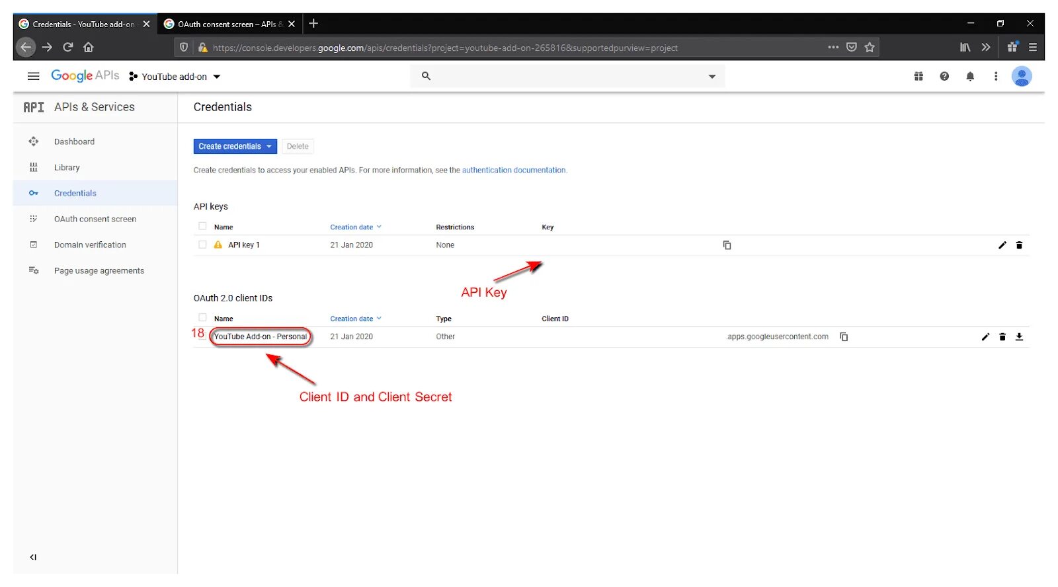This screenshot has height=587, width=1058.
Task: Click the Pocket save icon
Action: [x=852, y=47]
